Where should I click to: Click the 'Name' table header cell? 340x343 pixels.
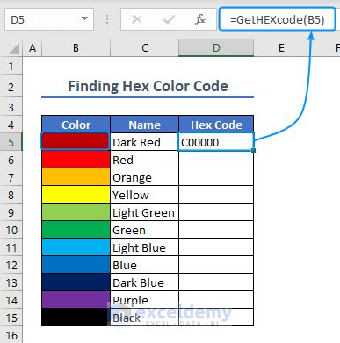144,125
